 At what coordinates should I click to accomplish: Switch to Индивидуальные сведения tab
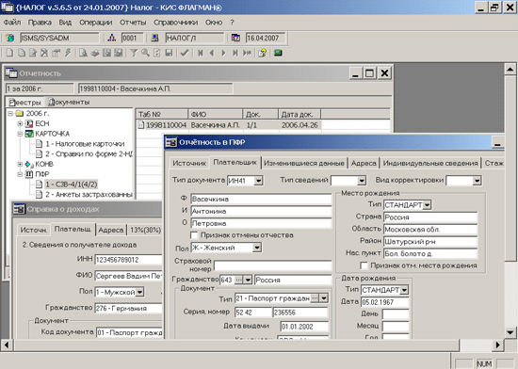click(x=430, y=164)
